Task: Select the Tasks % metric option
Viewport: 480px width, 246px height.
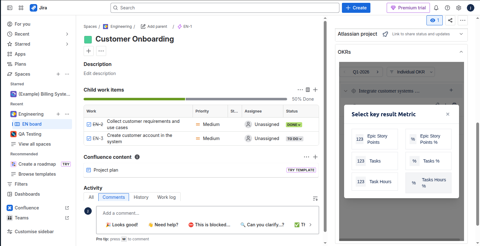Action: point(428,161)
